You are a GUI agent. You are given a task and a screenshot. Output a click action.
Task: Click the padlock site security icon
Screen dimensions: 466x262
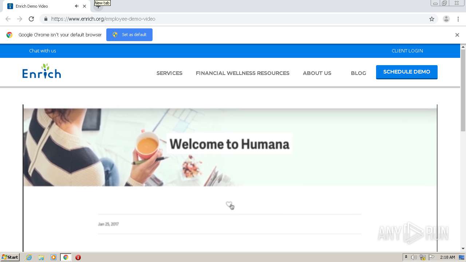pos(46,19)
